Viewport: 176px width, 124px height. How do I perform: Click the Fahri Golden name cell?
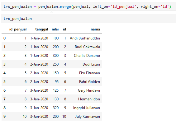[x=89, y=82]
